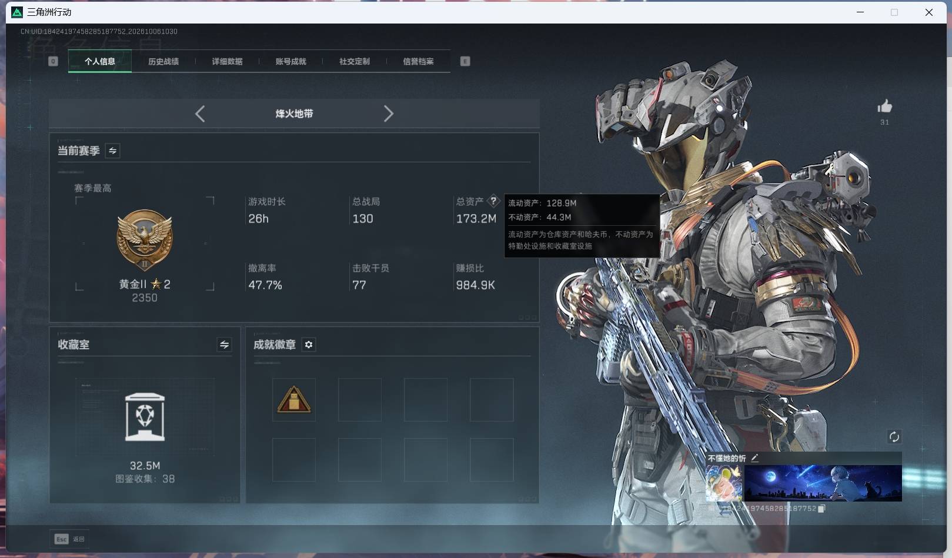This screenshot has height=558, width=952.
Task: Click the night sky profile banner
Action: click(x=823, y=483)
